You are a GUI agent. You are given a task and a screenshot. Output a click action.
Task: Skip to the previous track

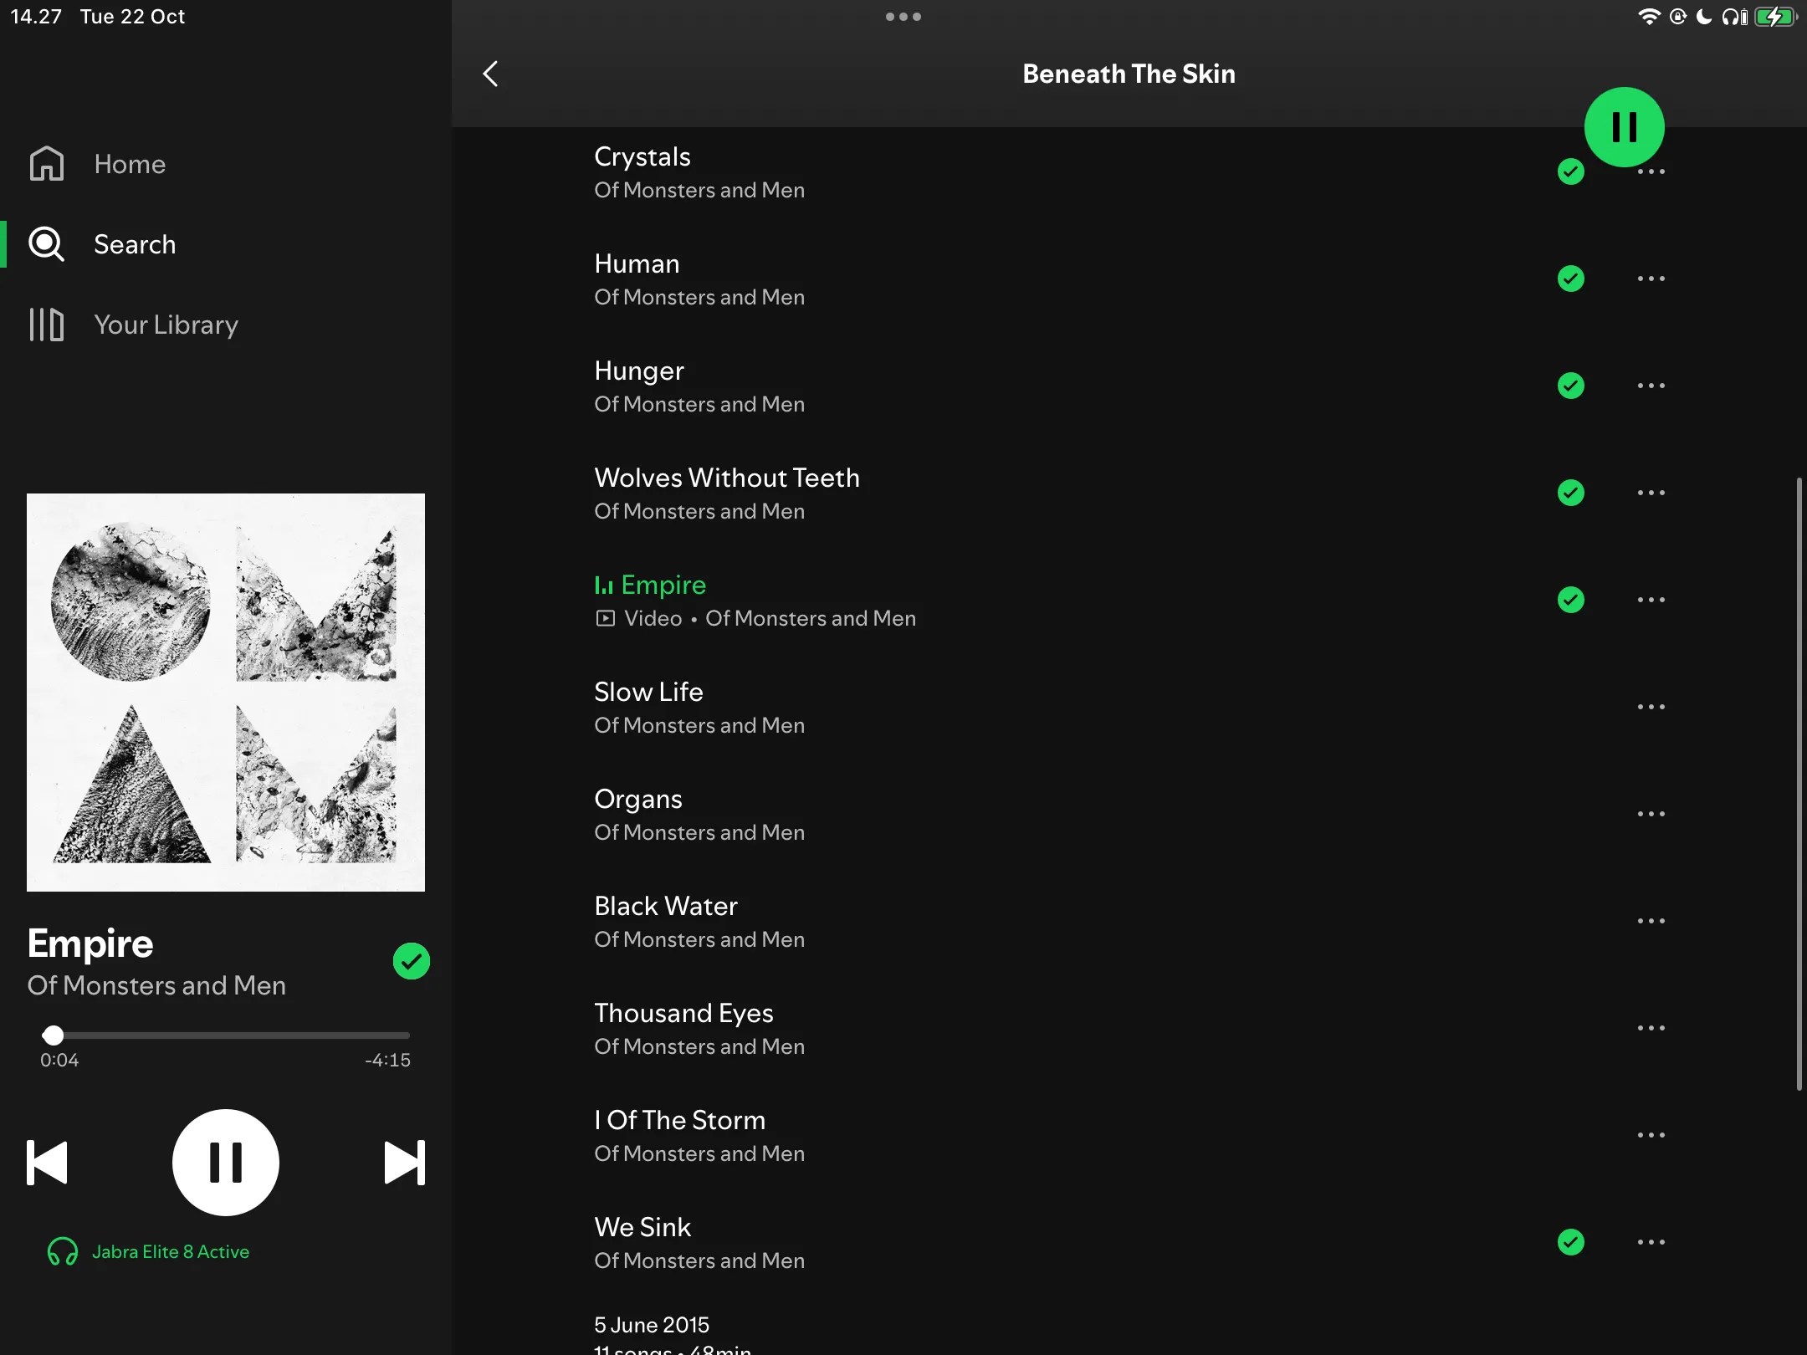tap(47, 1162)
